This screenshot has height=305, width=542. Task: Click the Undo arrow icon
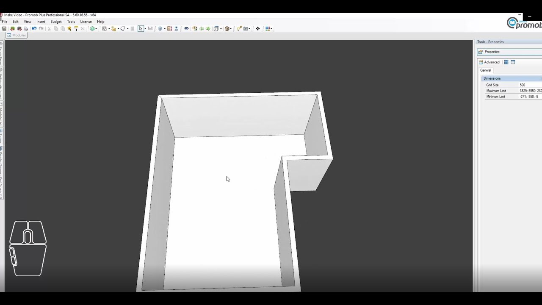click(x=34, y=29)
